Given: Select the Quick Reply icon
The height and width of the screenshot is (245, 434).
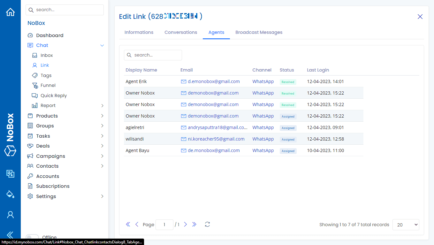Looking at the screenshot, I should click(x=34, y=95).
